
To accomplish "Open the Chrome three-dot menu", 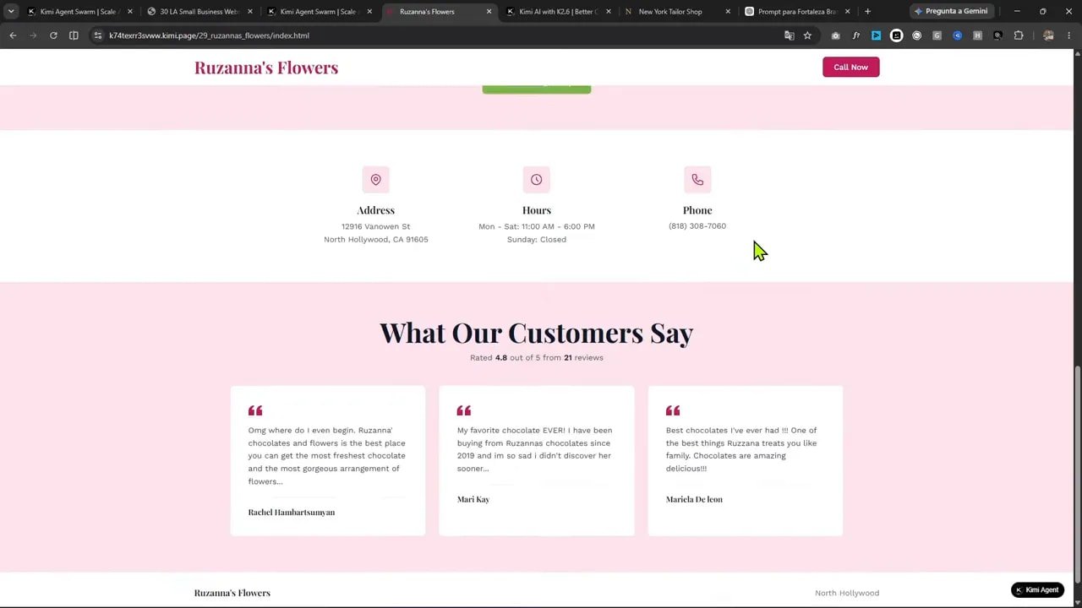I will 1069,35.
